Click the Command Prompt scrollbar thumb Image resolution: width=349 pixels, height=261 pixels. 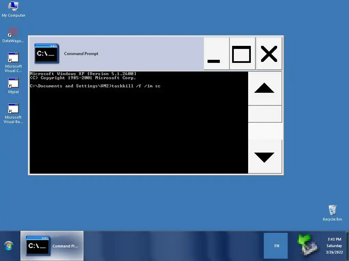click(265, 114)
